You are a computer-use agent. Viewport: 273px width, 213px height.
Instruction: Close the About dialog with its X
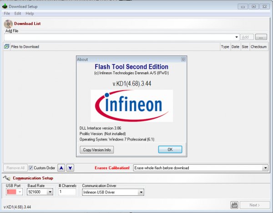[183, 59]
